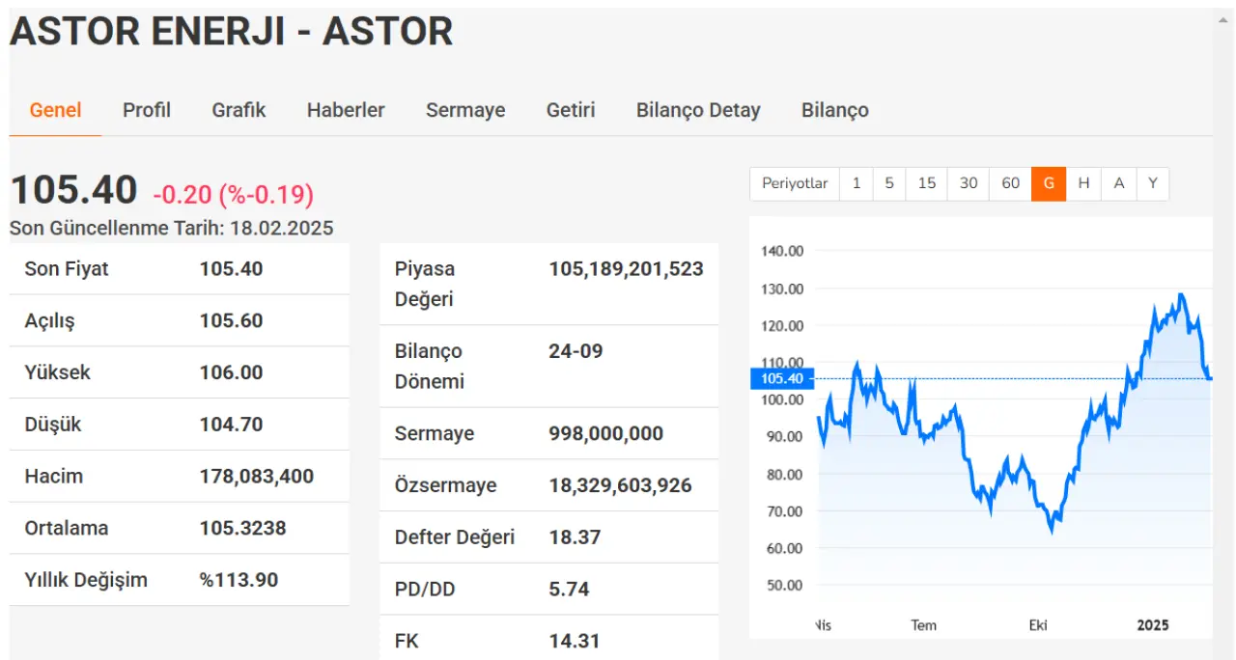
Task: Switch chart to 60 period
Action: [x=1011, y=183]
